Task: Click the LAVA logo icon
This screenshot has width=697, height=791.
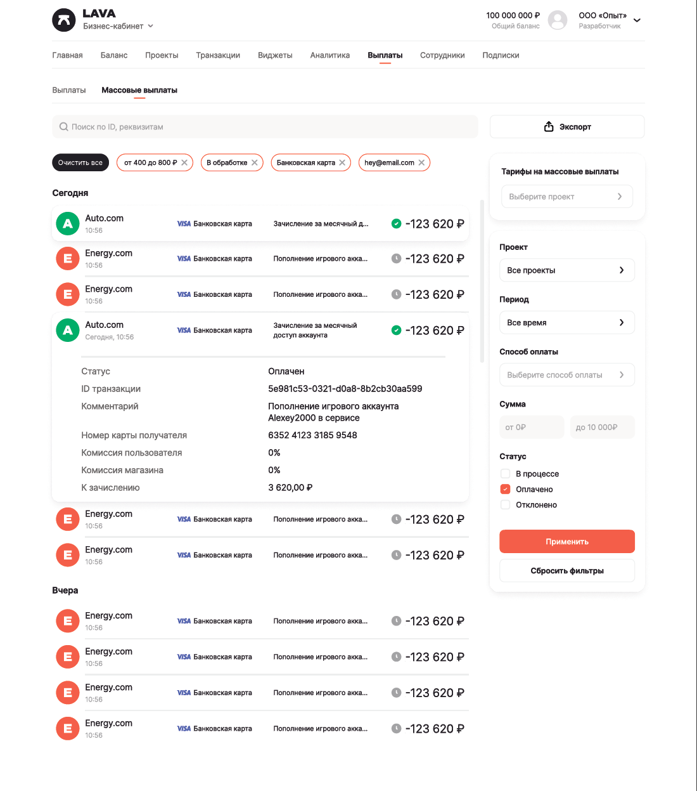Action: pos(63,20)
